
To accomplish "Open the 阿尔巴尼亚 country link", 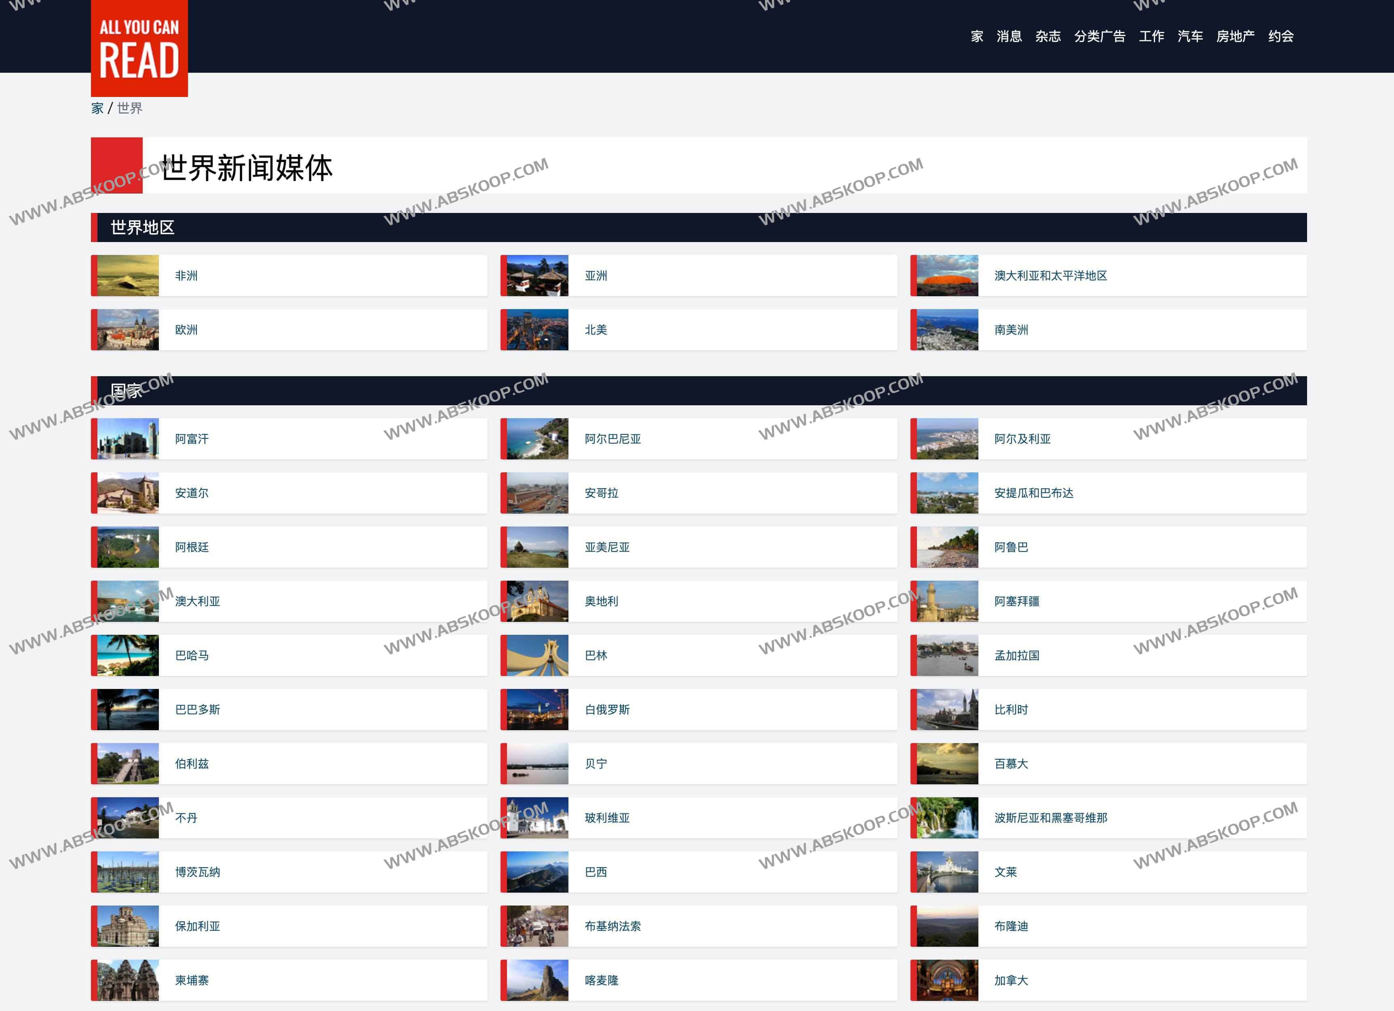I will pyautogui.click(x=612, y=438).
